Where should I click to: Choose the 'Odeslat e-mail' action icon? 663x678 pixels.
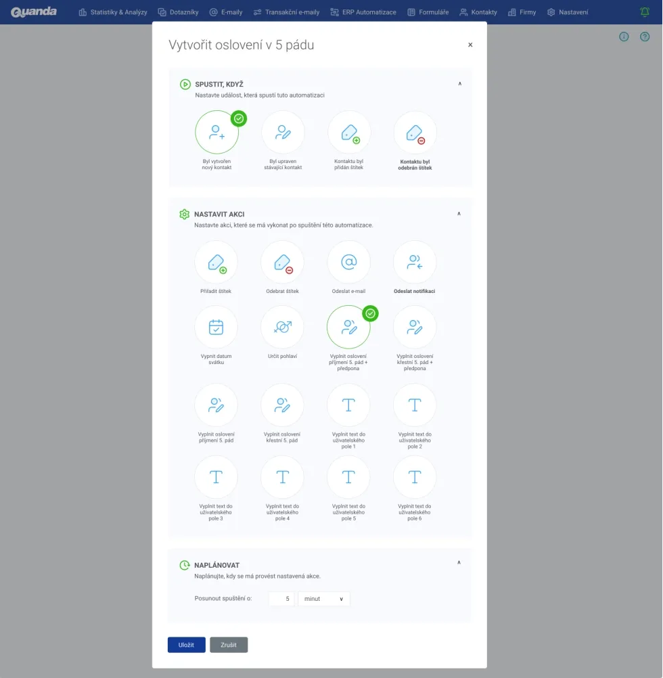click(348, 263)
